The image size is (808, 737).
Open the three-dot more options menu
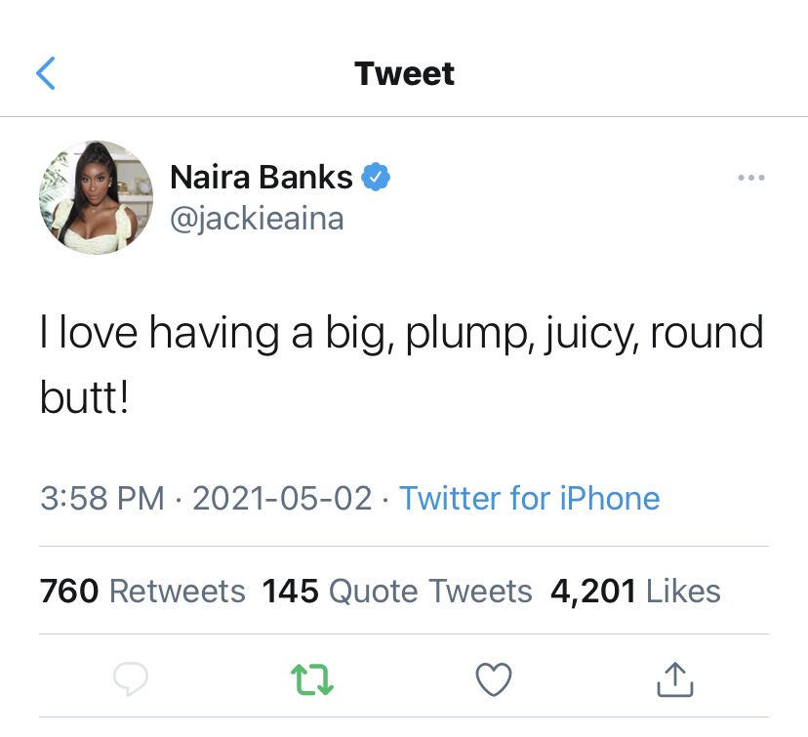click(750, 178)
